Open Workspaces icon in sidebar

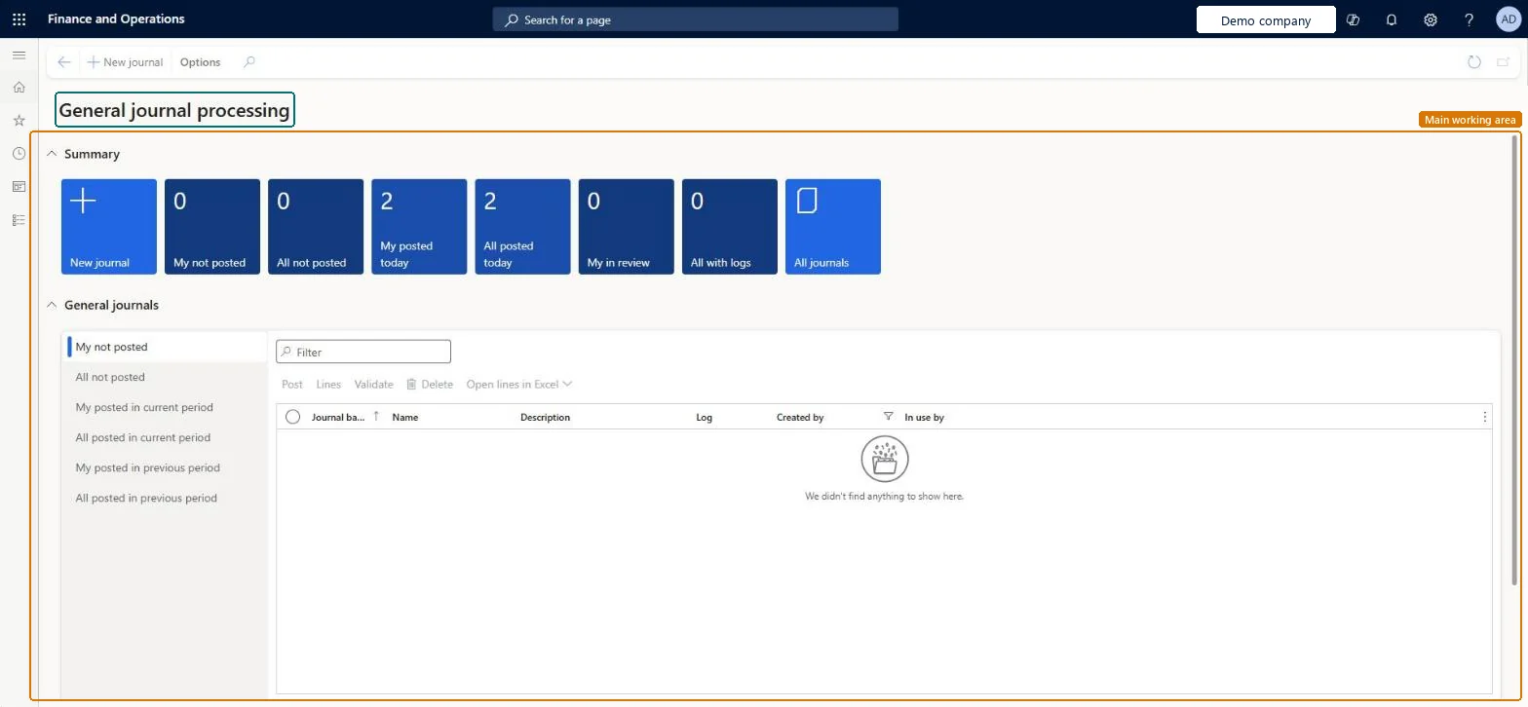point(19,187)
